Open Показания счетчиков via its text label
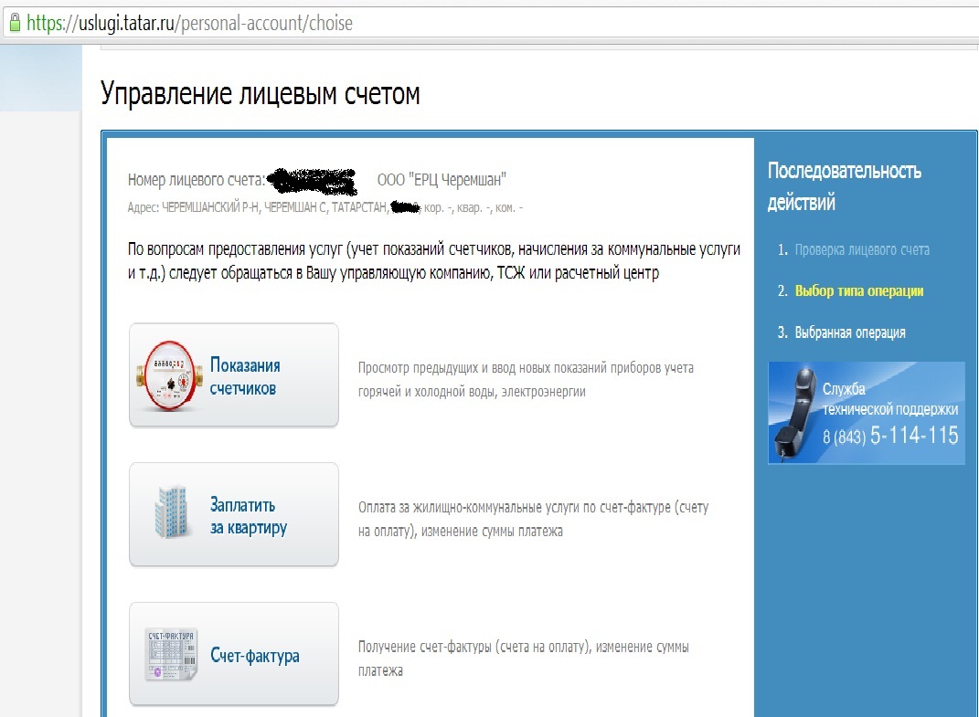This screenshot has width=979, height=717. [x=245, y=376]
